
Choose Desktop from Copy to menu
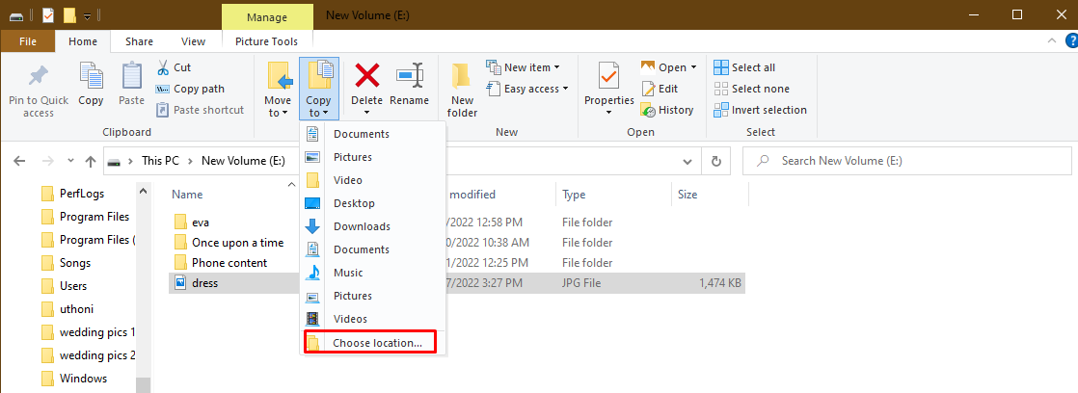pos(354,203)
